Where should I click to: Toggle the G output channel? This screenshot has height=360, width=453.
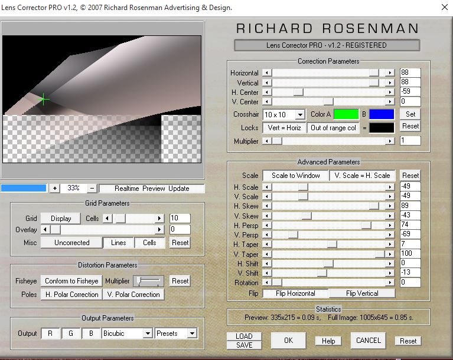point(71,333)
